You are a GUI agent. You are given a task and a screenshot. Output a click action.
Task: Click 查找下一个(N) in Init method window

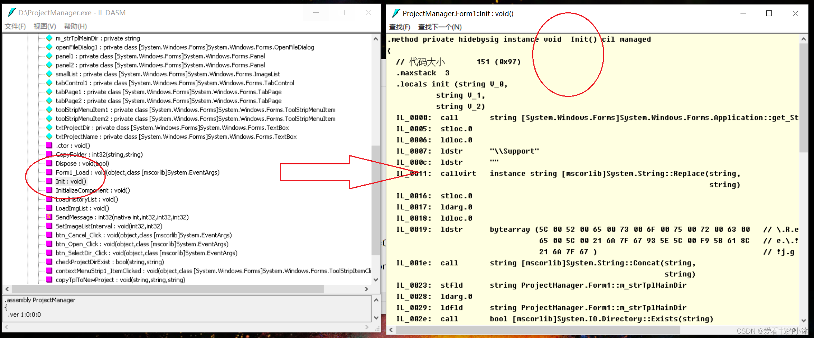(440, 27)
